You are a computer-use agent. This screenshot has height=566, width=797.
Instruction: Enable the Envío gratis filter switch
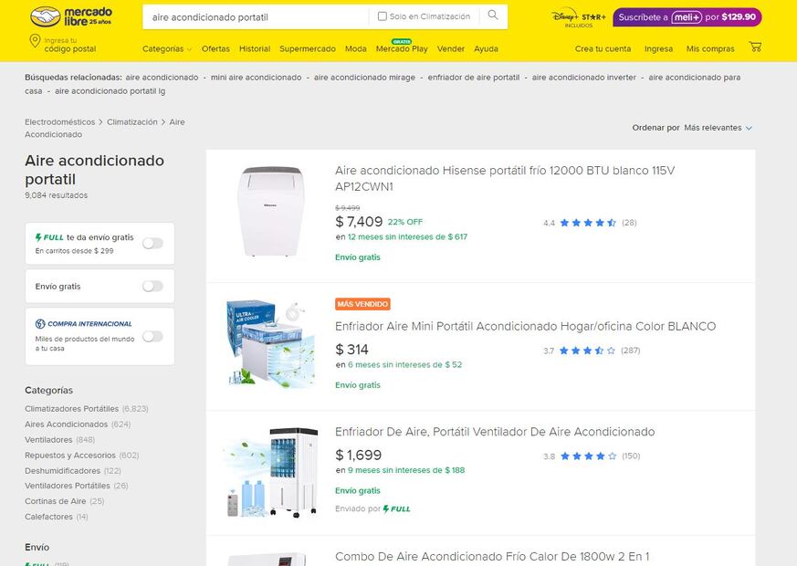(152, 286)
